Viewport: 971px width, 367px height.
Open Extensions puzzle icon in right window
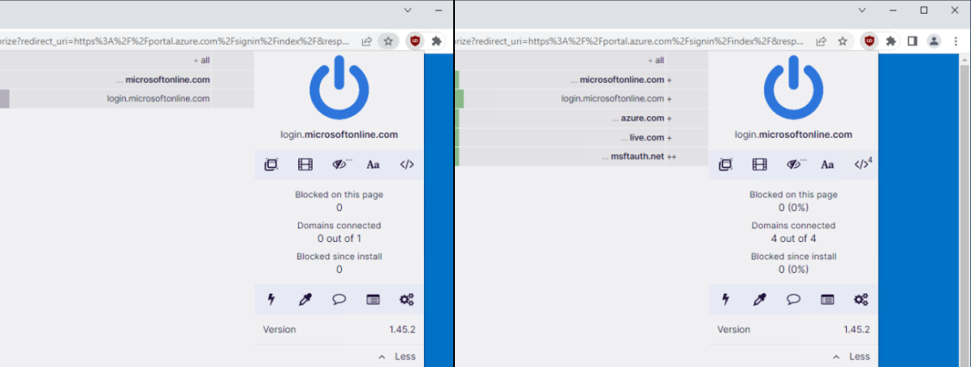click(x=891, y=40)
